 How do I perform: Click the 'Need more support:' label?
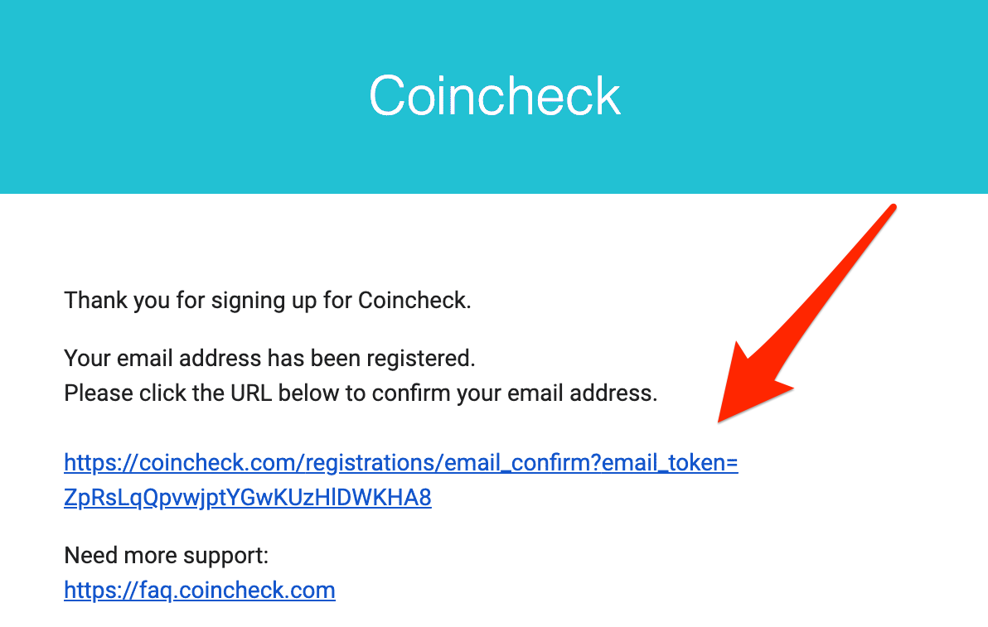click(x=167, y=555)
